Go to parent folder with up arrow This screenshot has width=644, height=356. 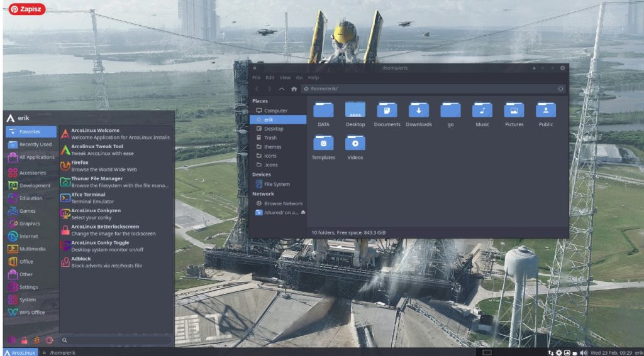[x=282, y=89]
